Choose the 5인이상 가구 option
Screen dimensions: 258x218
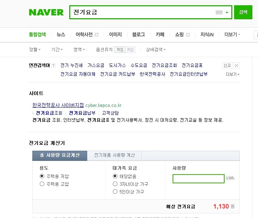point(115,192)
